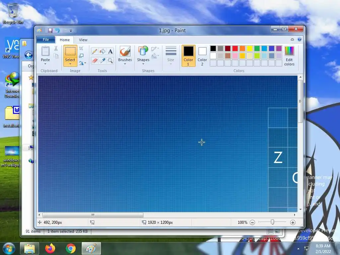Click the Save icon in quick access toolbar
Screen dimensions: 340x255
pyautogui.click(x=50, y=31)
